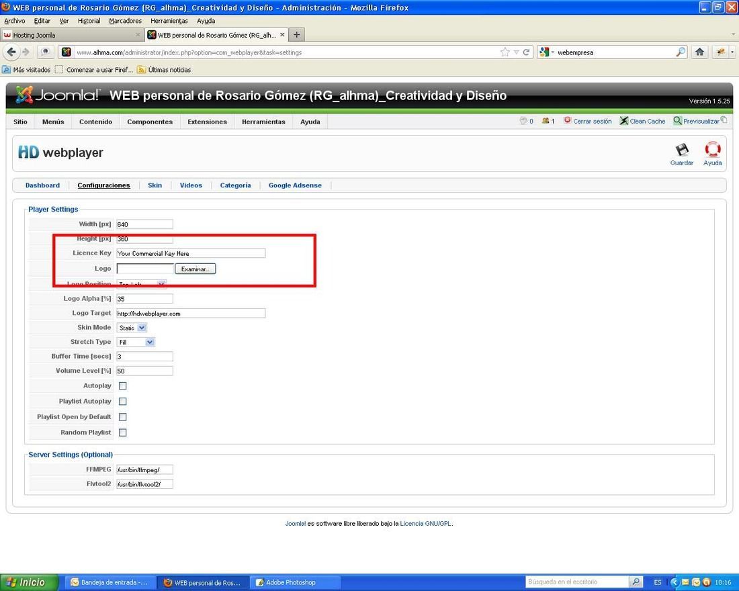Image resolution: width=739 pixels, height=591 pixels.
Task: Enable the Playlist Autoplay checkbox
Action: [x=122, y=401]
